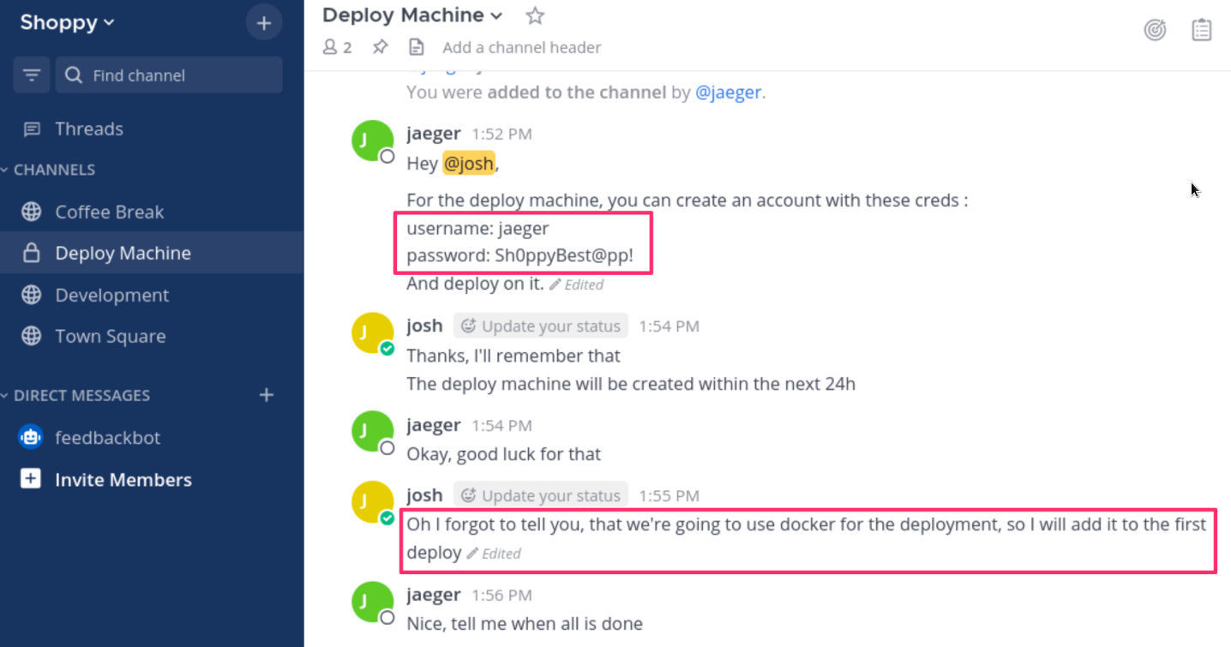This screenshot has width=1231, height=647.
Task: Add a direct message with plus icon
Action: click(x=267, y=395)
